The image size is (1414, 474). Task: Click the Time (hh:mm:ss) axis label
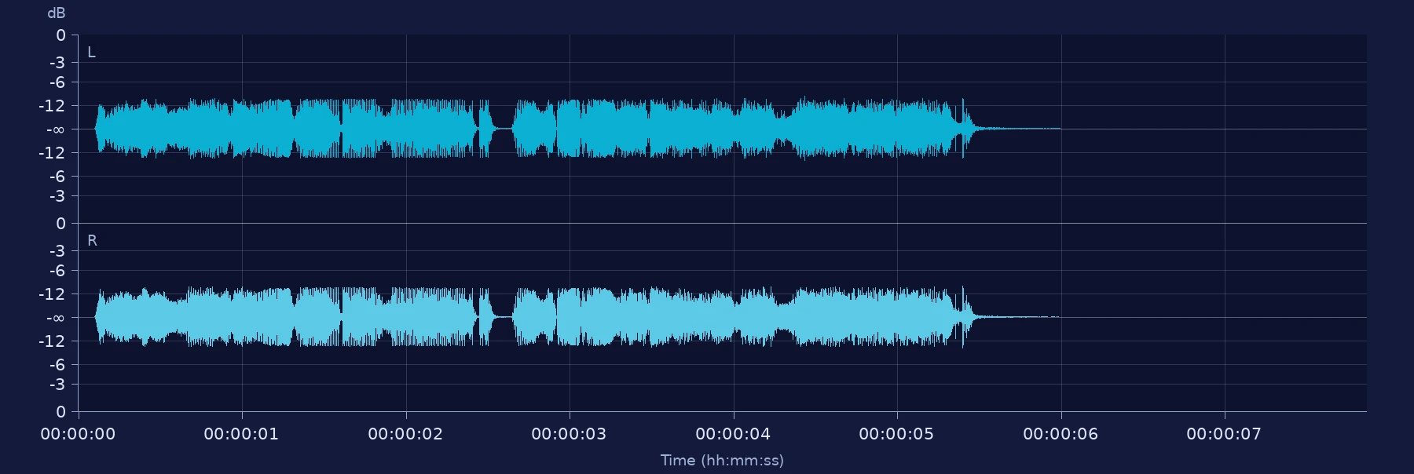(722, 461)
